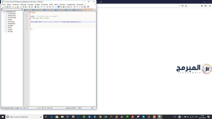This screenshot has height=119, width=212.
Task: Open the Encodage menu
Action: coord(30,4)
